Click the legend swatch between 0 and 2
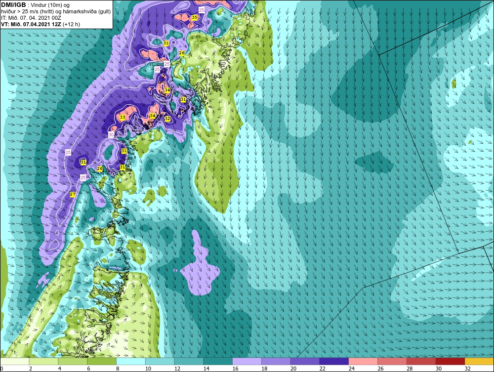Viewport: 494px width, 372px height. [x=15, y=361]
